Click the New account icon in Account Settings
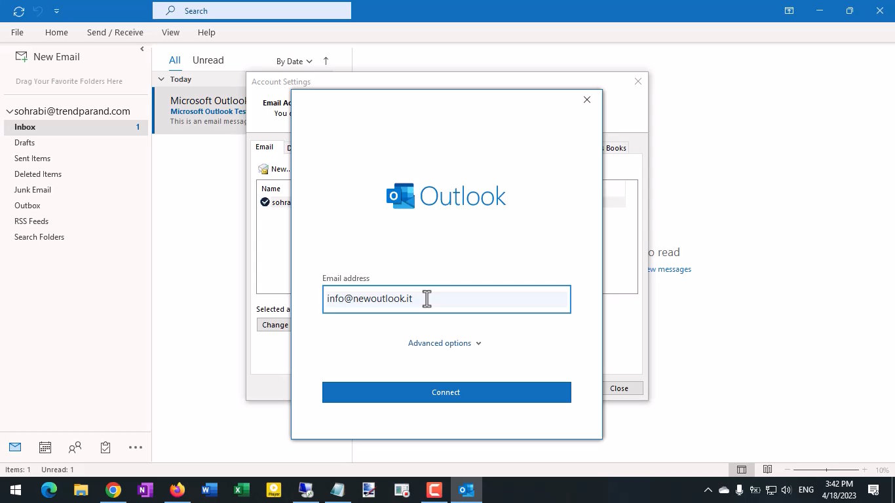895x503 pixels. tap(263, 169)
